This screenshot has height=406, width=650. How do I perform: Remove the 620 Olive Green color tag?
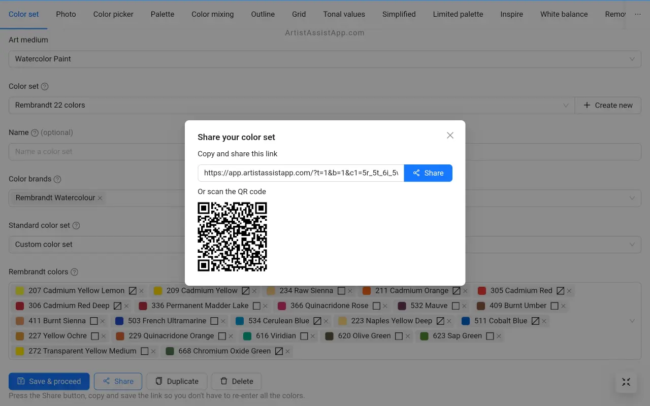[x=408, y=336]
